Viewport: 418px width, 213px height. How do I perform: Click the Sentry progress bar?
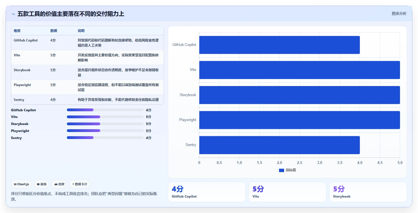[105, 138]
